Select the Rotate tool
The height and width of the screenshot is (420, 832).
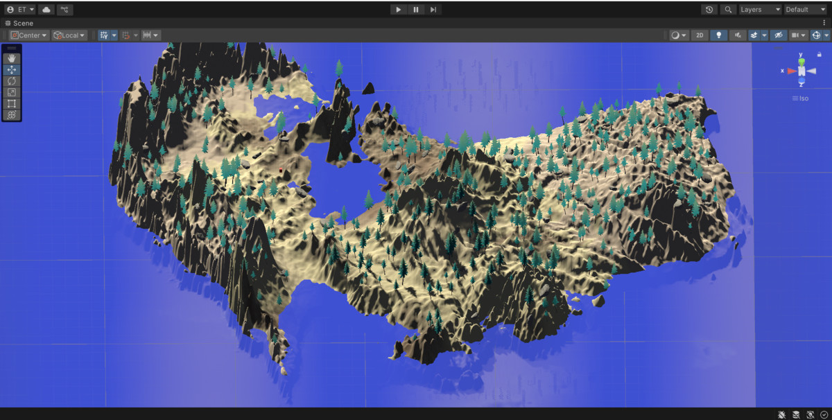12,81
